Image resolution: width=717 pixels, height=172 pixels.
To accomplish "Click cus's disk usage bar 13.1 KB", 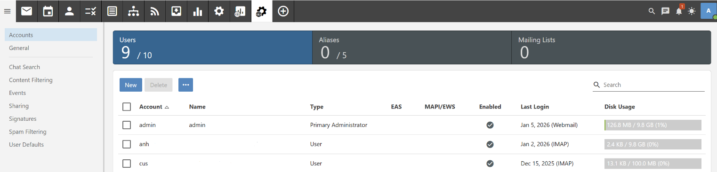I will 653,164.
